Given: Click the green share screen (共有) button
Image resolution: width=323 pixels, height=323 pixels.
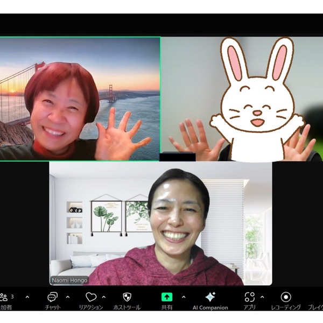Looking at the screenshot, I should pos(167,297).
